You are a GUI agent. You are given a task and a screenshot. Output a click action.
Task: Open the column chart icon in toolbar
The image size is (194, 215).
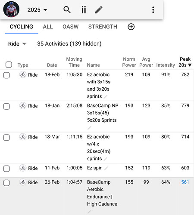84,10
